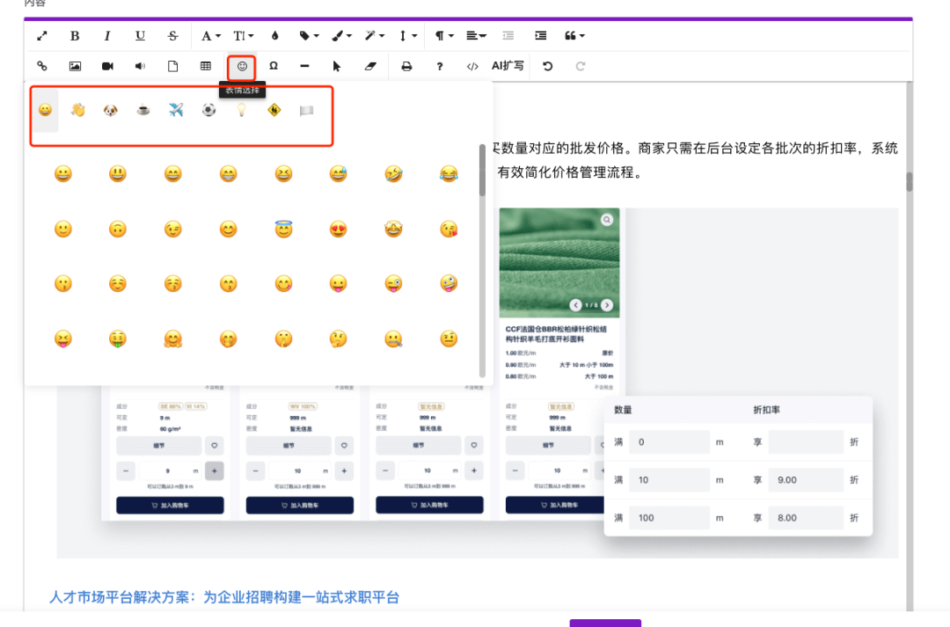Insert a horizontal line

[x=304, y=66]
